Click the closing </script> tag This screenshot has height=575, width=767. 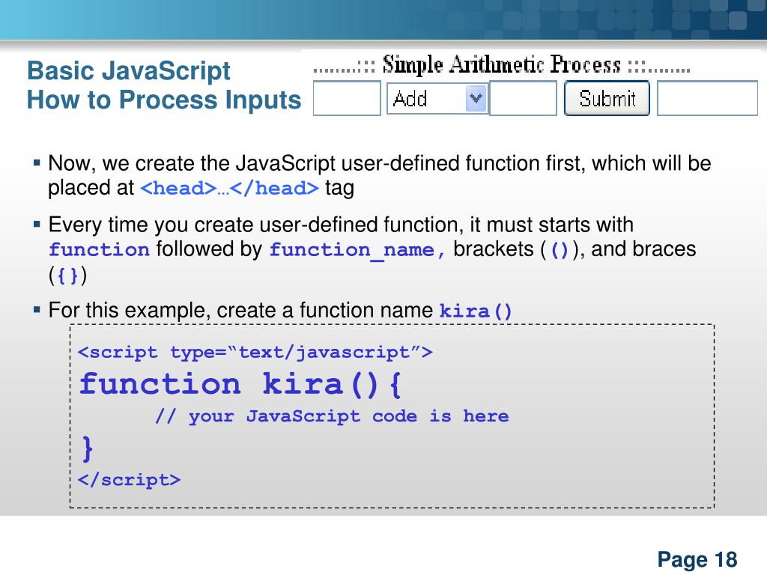click(129, 480)
